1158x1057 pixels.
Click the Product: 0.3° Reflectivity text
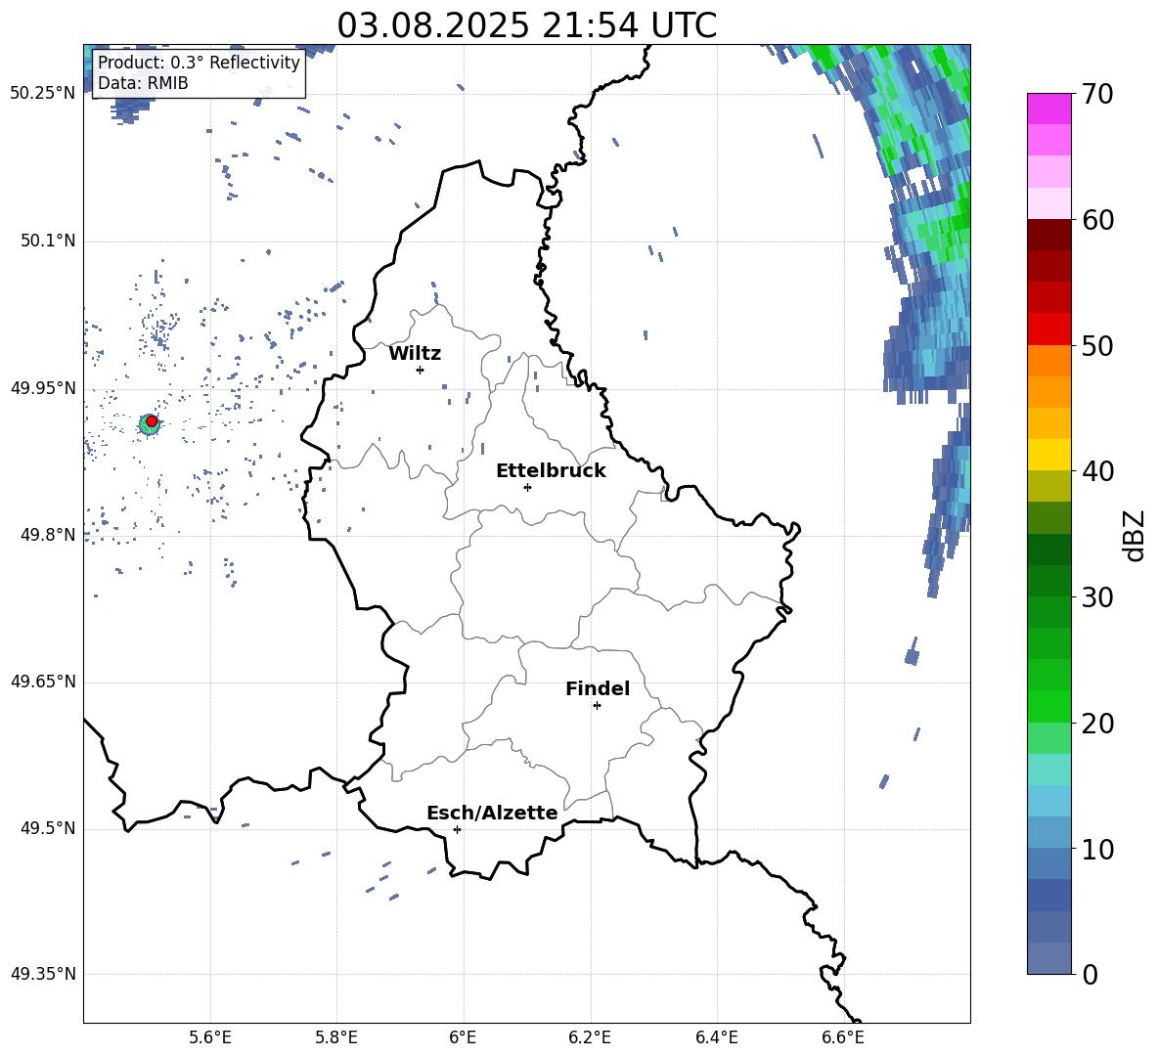pyautogui.click(x=199, y=63)
